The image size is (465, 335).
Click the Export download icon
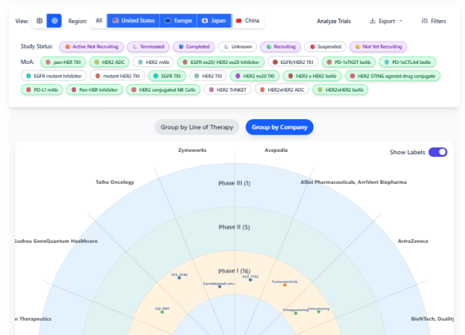pos(372,21)
